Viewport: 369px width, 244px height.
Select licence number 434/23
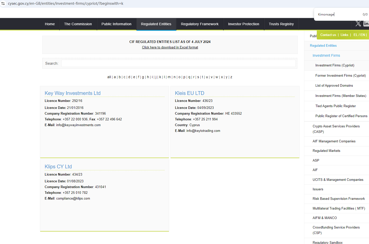[x=77, y=175]
